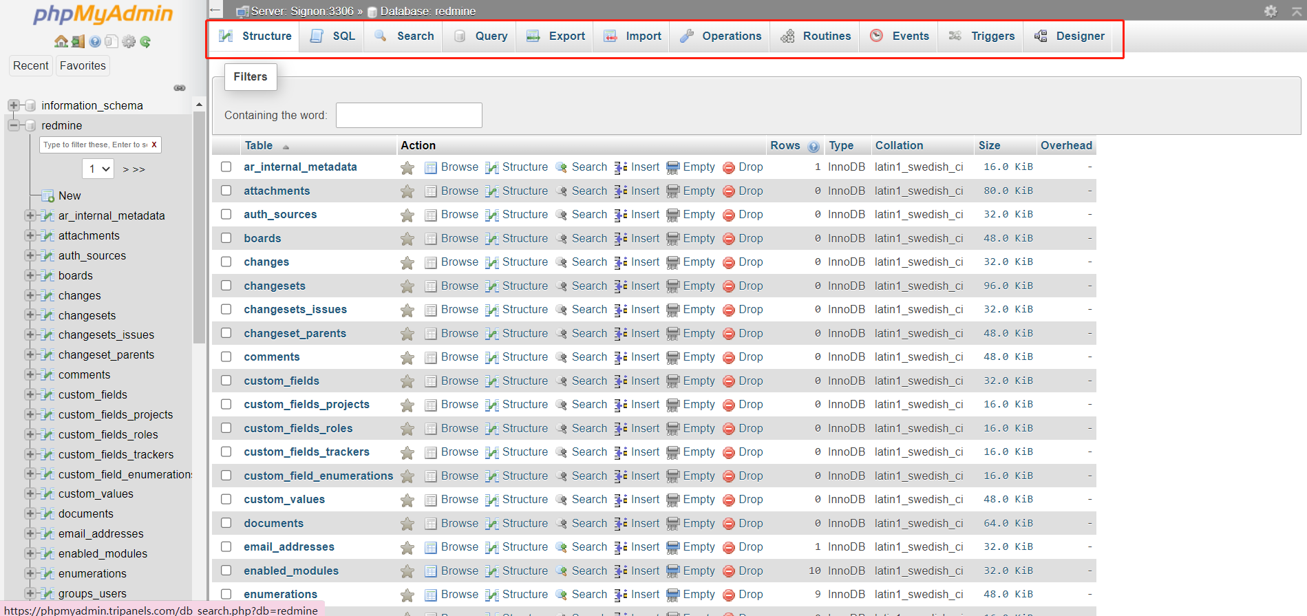Favorite the boards table star
Image resolution: width=1307 pixels, height=616 pixels.
coord(407,239)
